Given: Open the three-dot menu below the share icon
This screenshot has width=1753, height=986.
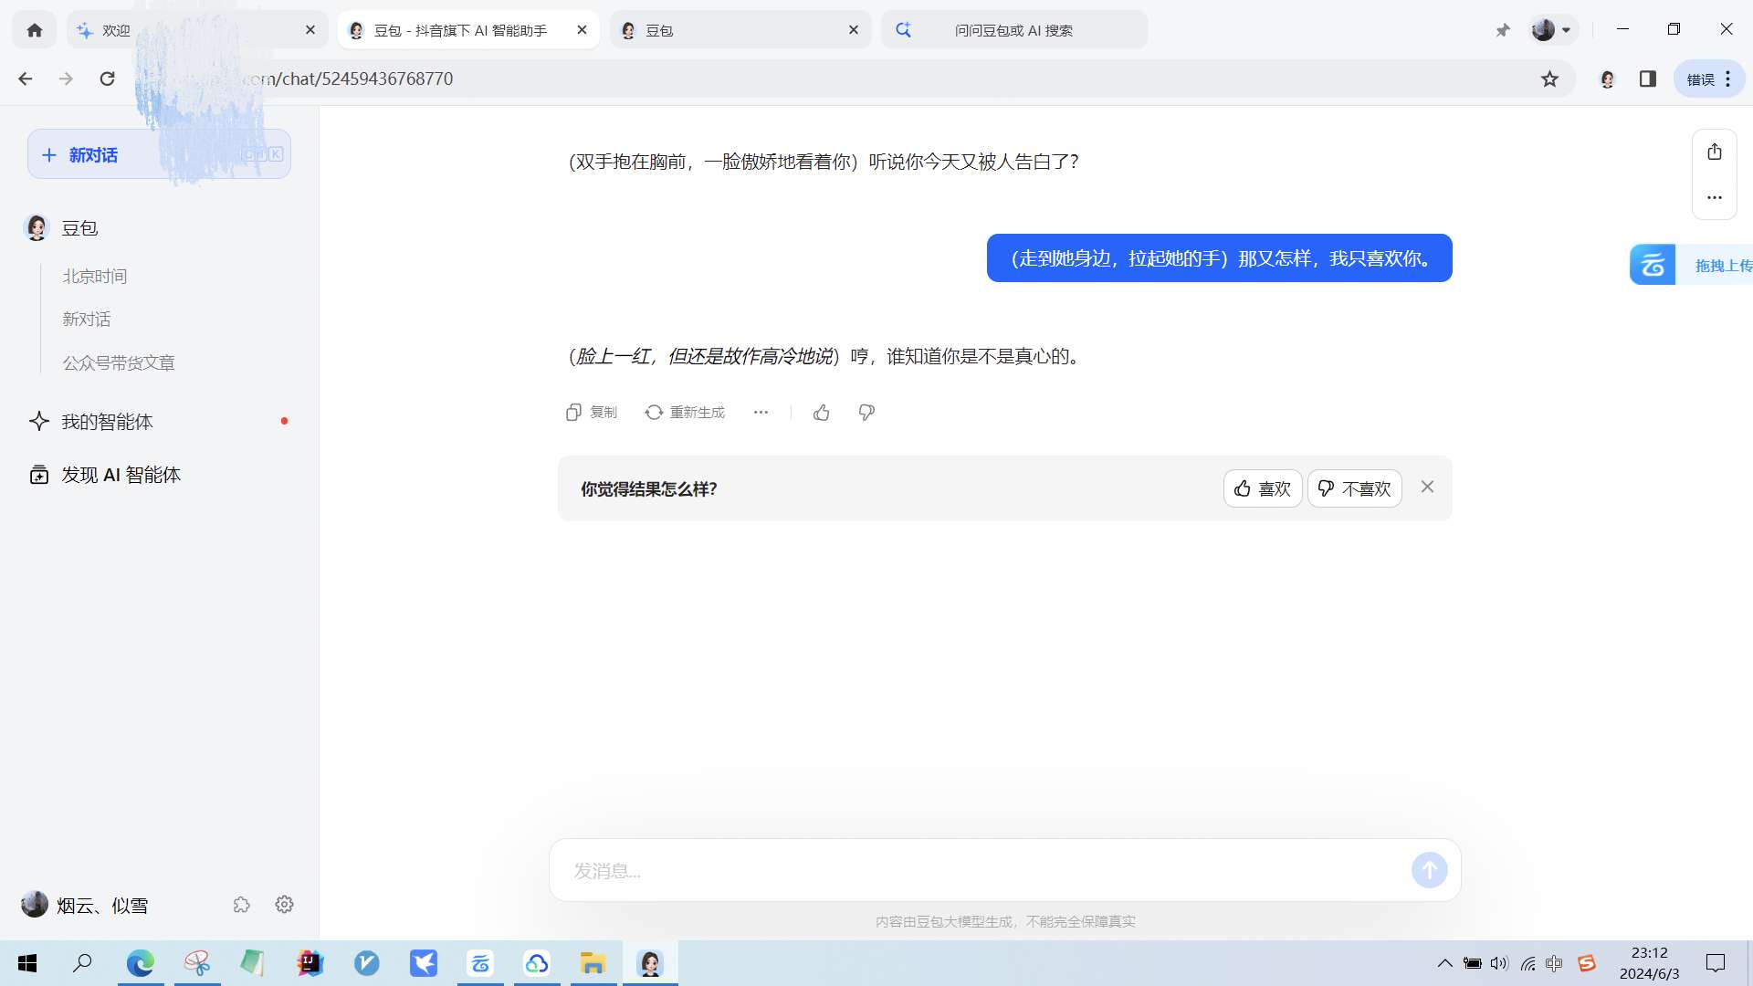Looking at the screenshot, I should 1714,197.
